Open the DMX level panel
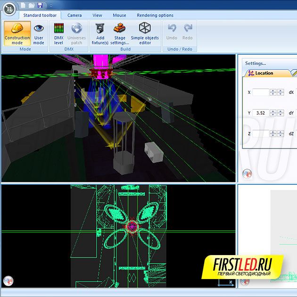Screen dimensions: 297x297 [x=58, y=33]
